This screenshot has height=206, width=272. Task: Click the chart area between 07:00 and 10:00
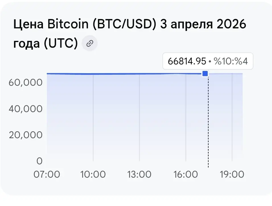point(70,118)
